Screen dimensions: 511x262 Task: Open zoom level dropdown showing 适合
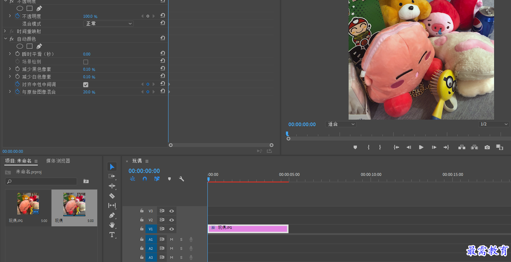pyautogui.click(x=341, y=124)
